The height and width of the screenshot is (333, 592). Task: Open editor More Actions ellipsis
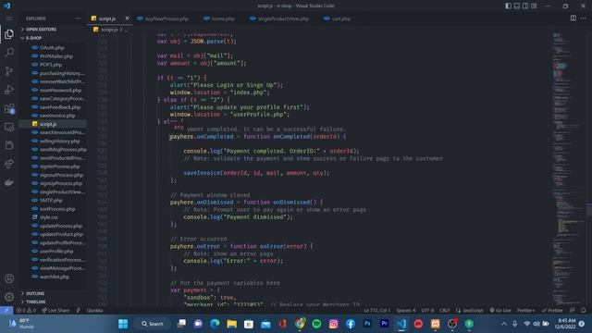[x=584, y=18]
